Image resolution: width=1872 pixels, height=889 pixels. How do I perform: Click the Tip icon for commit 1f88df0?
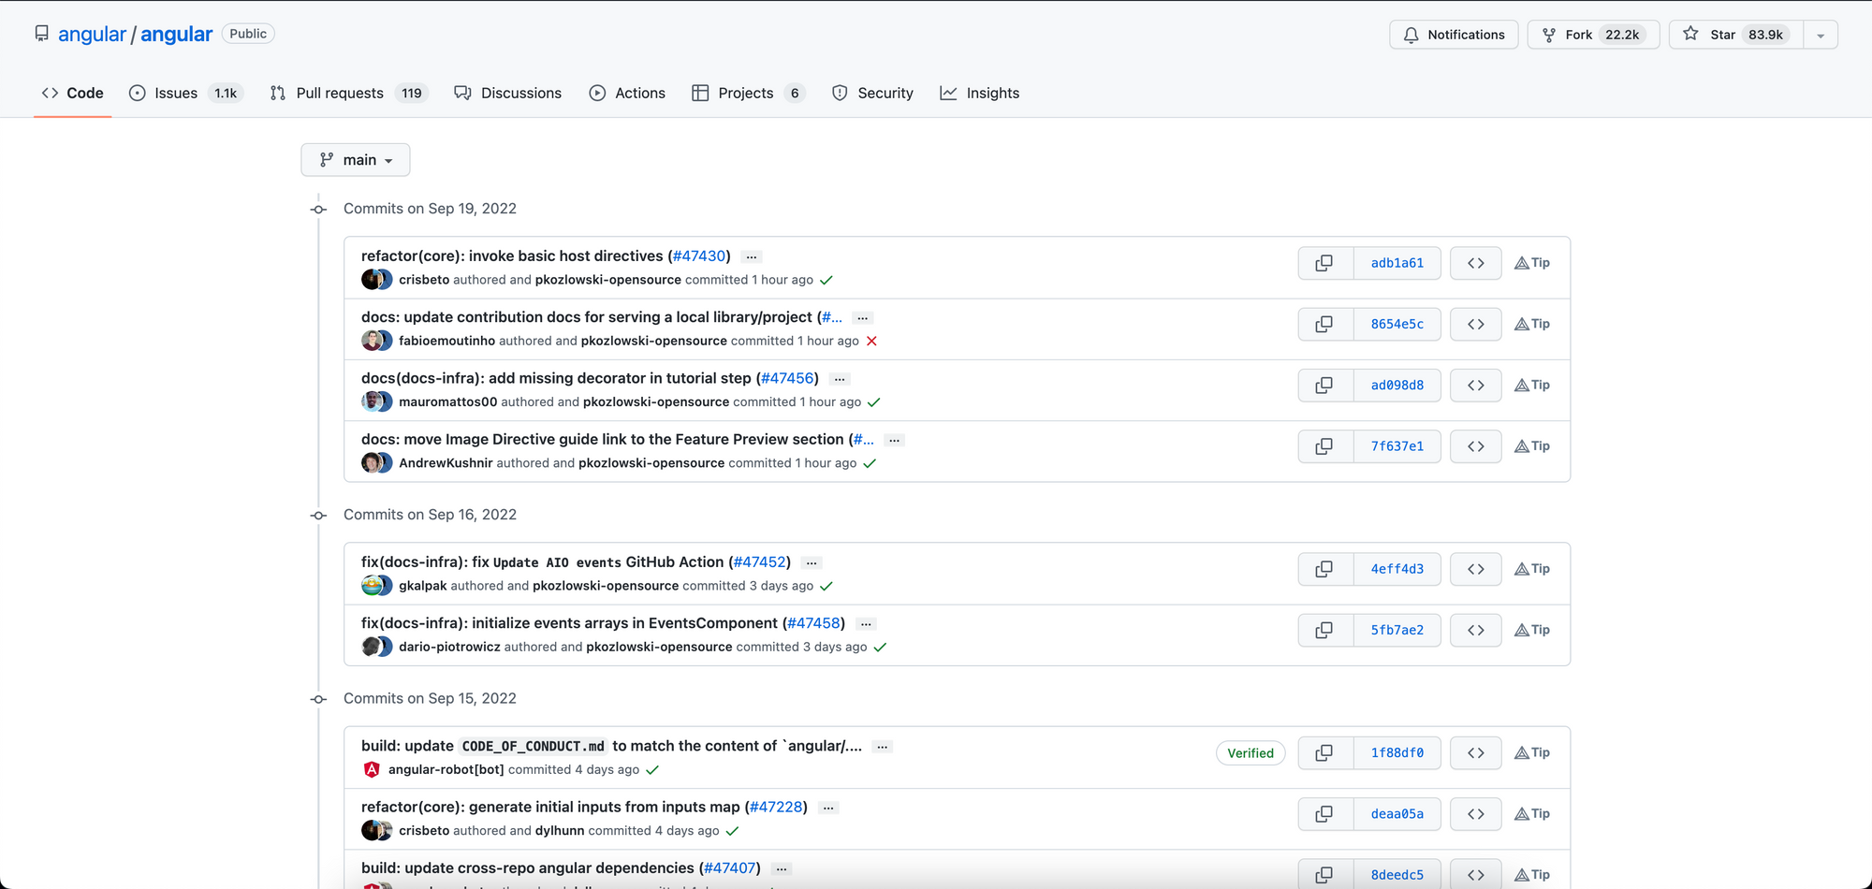coord(1532,752)
